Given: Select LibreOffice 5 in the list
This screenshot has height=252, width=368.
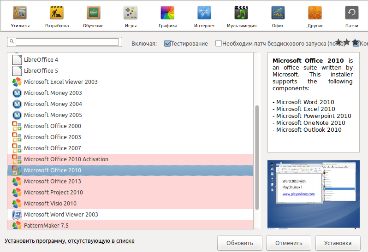Looking at the screenshot, I should point(130,71).
